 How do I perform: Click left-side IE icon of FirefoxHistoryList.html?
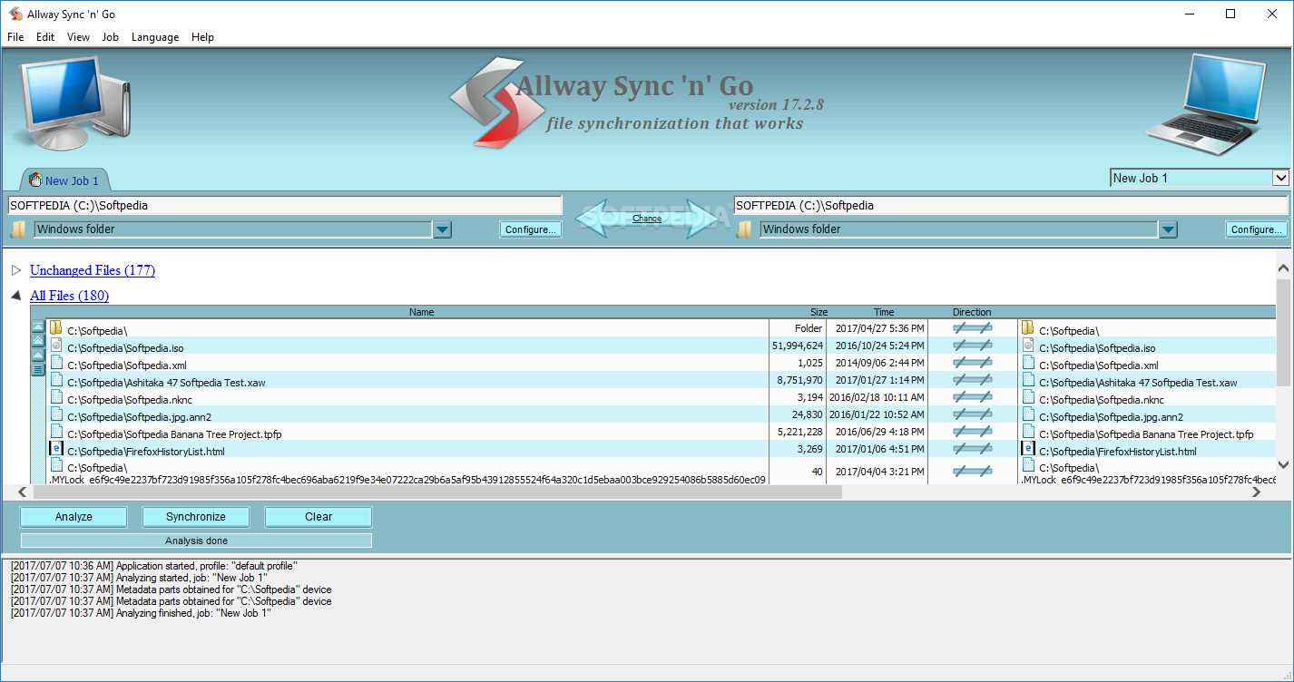click(56, 448)
